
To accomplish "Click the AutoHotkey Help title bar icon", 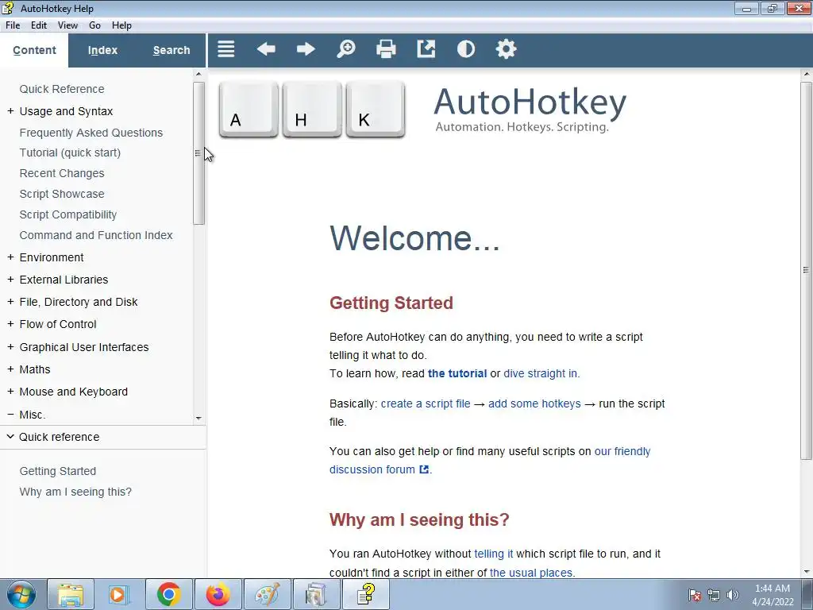I will click(8, 8).
